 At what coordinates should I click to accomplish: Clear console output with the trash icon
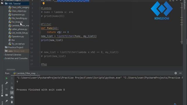[12, 102]
